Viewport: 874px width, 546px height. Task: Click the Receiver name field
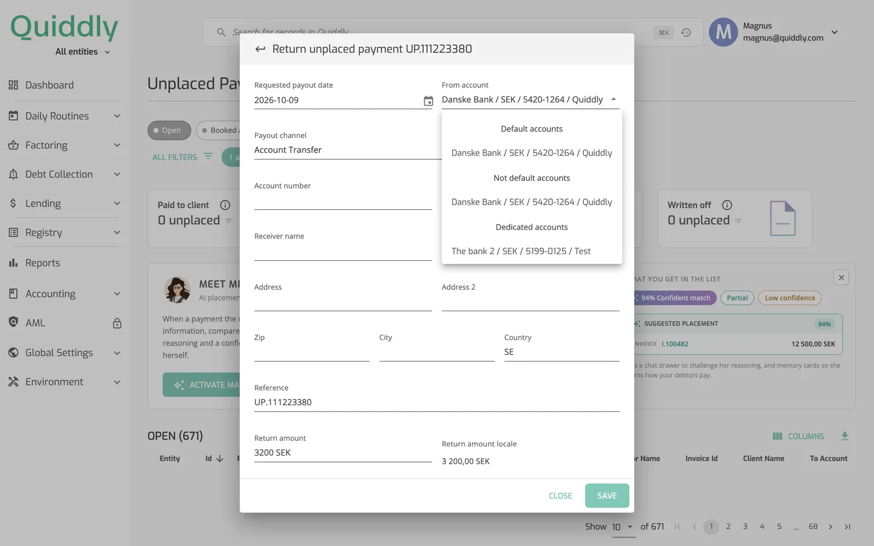coord(343,252)
